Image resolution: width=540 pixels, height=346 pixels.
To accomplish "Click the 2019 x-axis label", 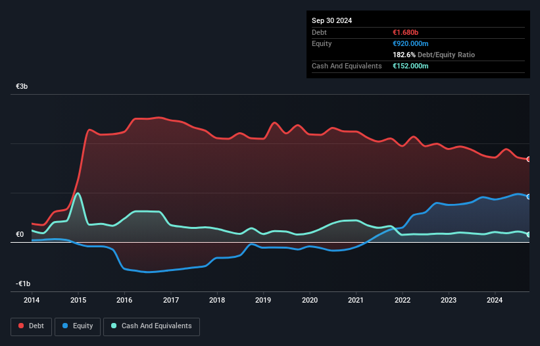I will (x=263, y=300).
